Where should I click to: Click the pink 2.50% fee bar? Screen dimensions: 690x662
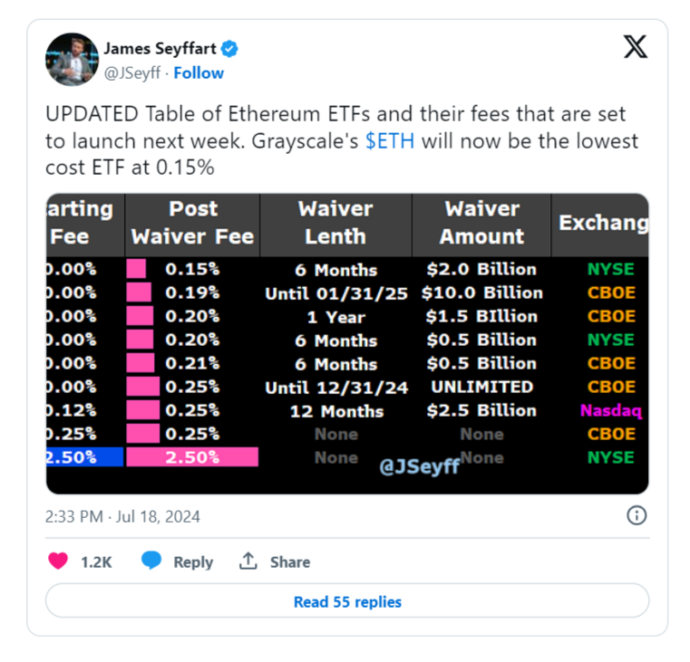(192, 457)
